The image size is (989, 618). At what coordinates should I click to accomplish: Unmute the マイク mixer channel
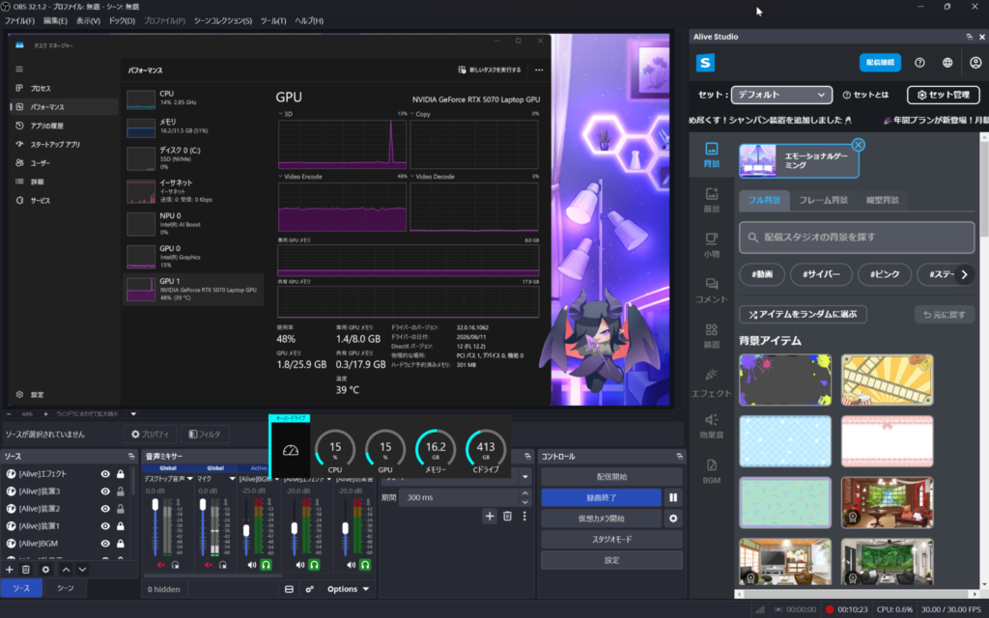pyautogui.click(x=209, y=565)
